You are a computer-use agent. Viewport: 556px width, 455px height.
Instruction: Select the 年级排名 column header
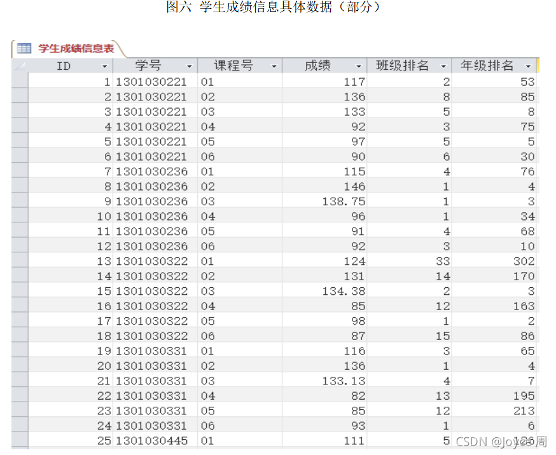point(494,66)
